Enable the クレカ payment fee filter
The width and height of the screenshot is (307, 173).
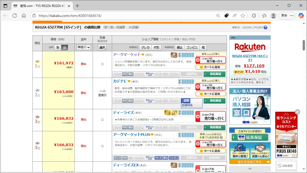(x=145, y=47)
